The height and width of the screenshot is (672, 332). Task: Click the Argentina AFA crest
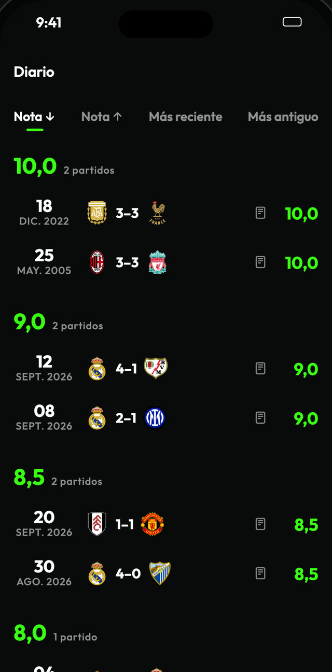point(97,213)
